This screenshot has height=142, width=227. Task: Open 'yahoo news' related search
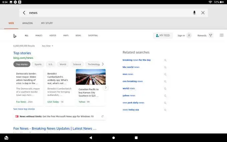(129, 96)
